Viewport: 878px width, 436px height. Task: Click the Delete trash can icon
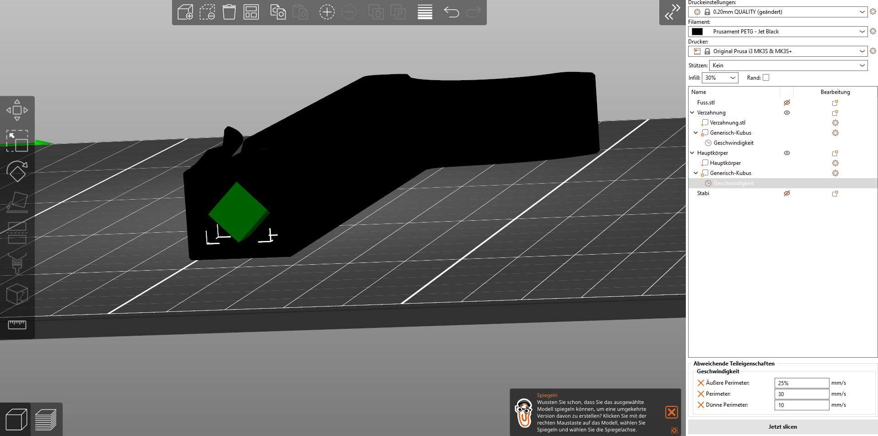click(x=229, y=12)
